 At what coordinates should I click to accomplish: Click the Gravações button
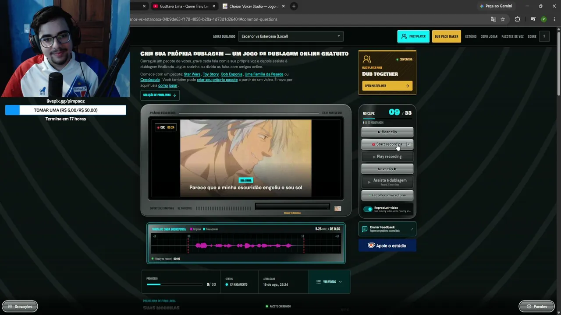(x=20, y=307)
